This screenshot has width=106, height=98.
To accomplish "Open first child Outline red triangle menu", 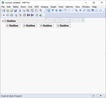I will coord(8,26).
